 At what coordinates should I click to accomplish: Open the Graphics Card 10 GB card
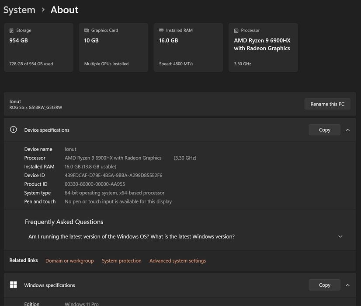tap(114, 48)
